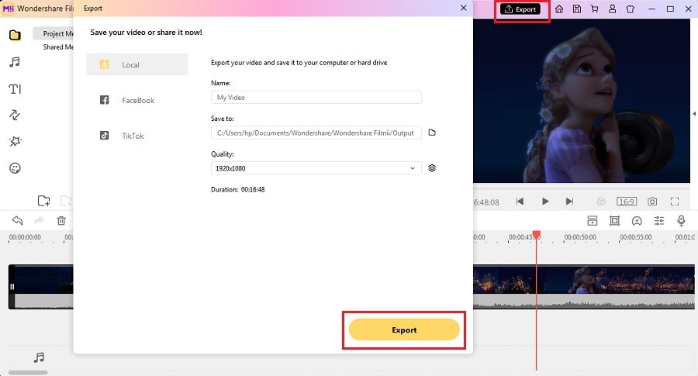
Task: Click the 00:00:55:00 ruler mark
Action: coord(636,237)
